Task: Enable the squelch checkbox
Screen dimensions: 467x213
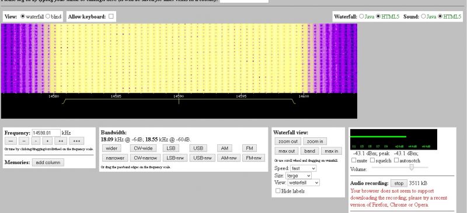Action: (372, 160)
